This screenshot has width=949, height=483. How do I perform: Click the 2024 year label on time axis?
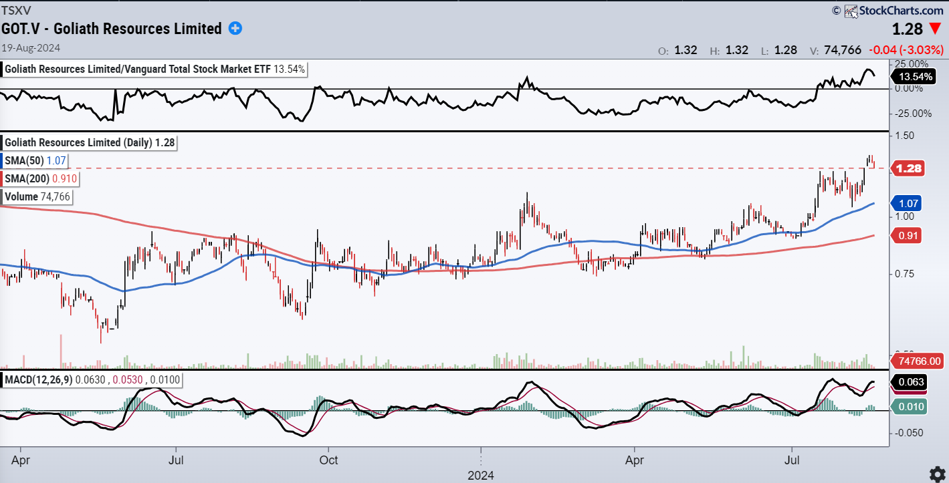click(x=480, y=476)
